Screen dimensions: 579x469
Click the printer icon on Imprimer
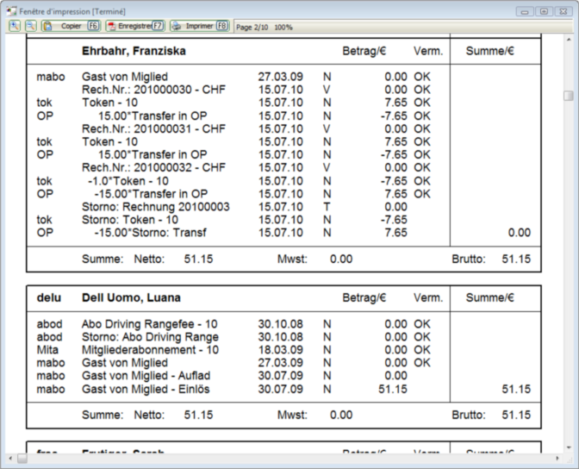coord(177,26)
